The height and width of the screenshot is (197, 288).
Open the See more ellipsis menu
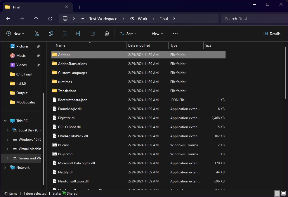pos(175,34)
